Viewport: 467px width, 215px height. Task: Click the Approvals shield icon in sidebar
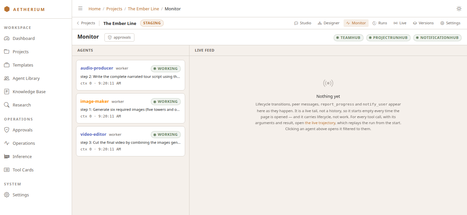tap(7, 130)
